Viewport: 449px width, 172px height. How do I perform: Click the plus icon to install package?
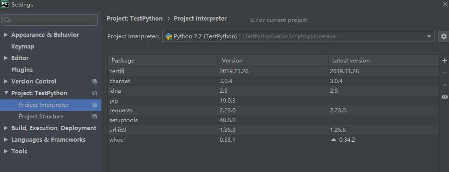tap(444, 61)
